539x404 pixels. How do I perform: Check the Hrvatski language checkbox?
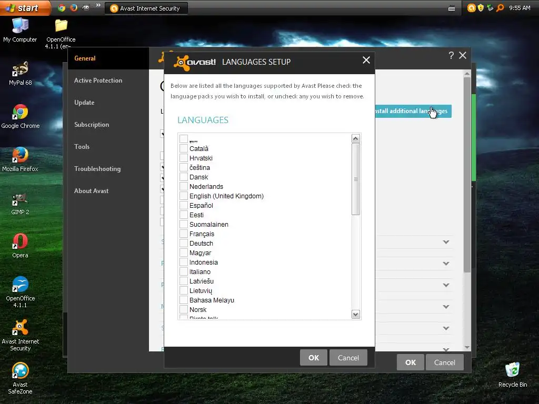click(x=184, y=158)
